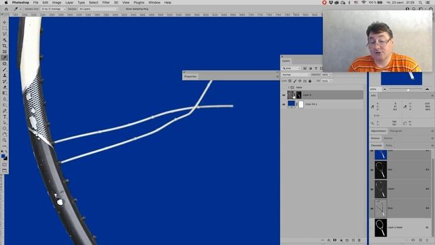Lock image pixels brush icon
The height and width of the screenshot is (245, 435).
click(295, 81)
